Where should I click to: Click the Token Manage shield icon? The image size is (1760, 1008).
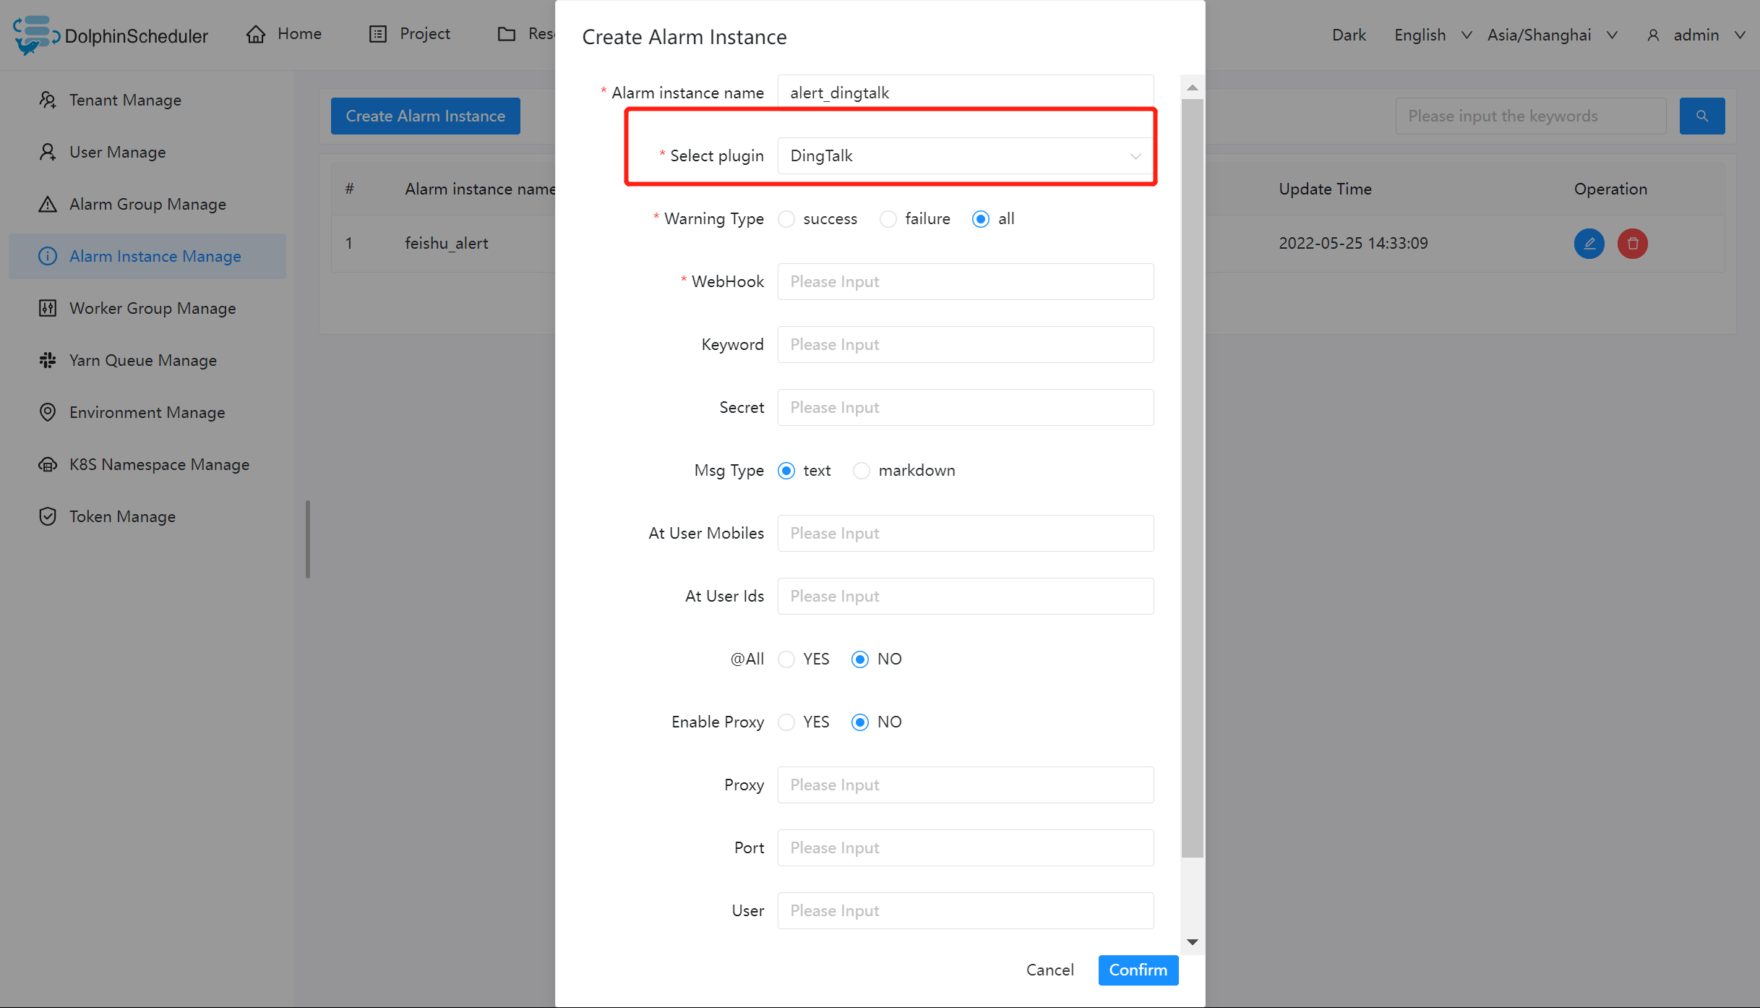point(48,516)
